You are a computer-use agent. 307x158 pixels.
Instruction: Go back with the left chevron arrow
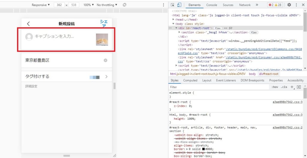tap(28, 24)
